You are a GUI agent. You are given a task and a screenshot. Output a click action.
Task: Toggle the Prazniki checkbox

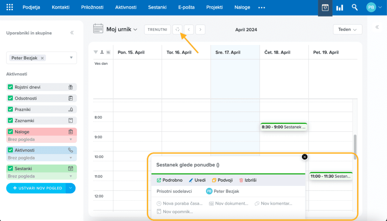pos(11,110)
